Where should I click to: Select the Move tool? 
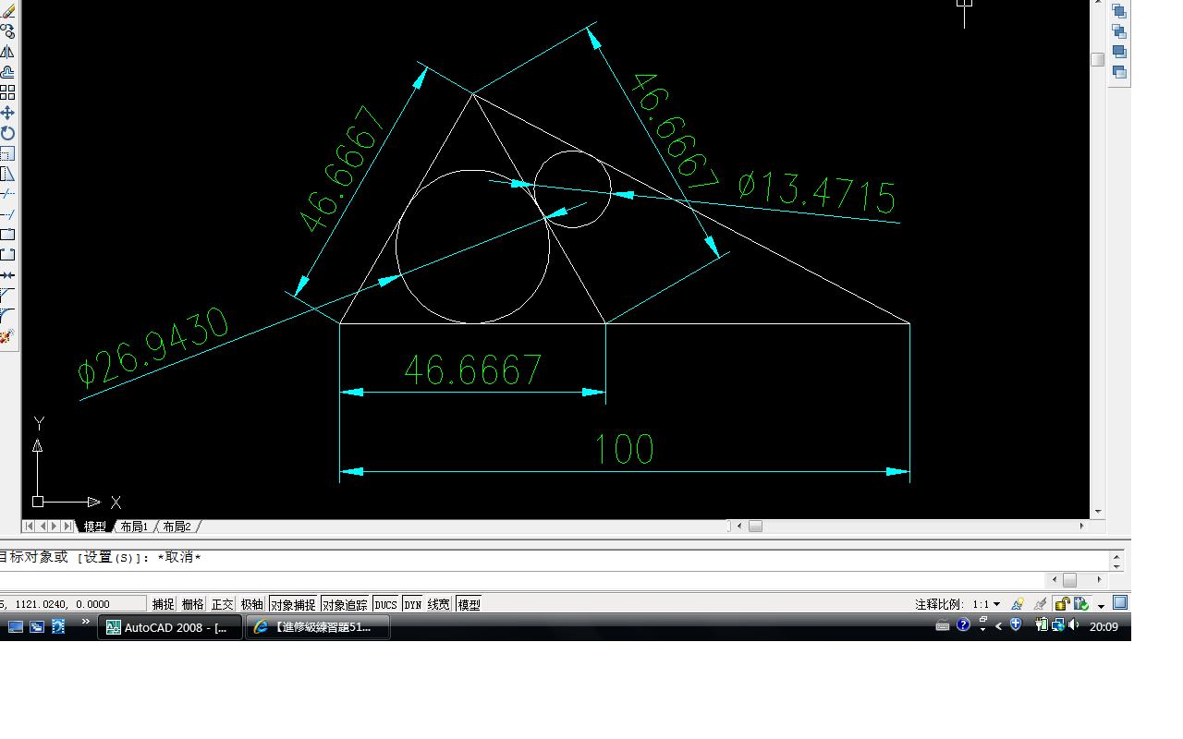coord(7,113)
